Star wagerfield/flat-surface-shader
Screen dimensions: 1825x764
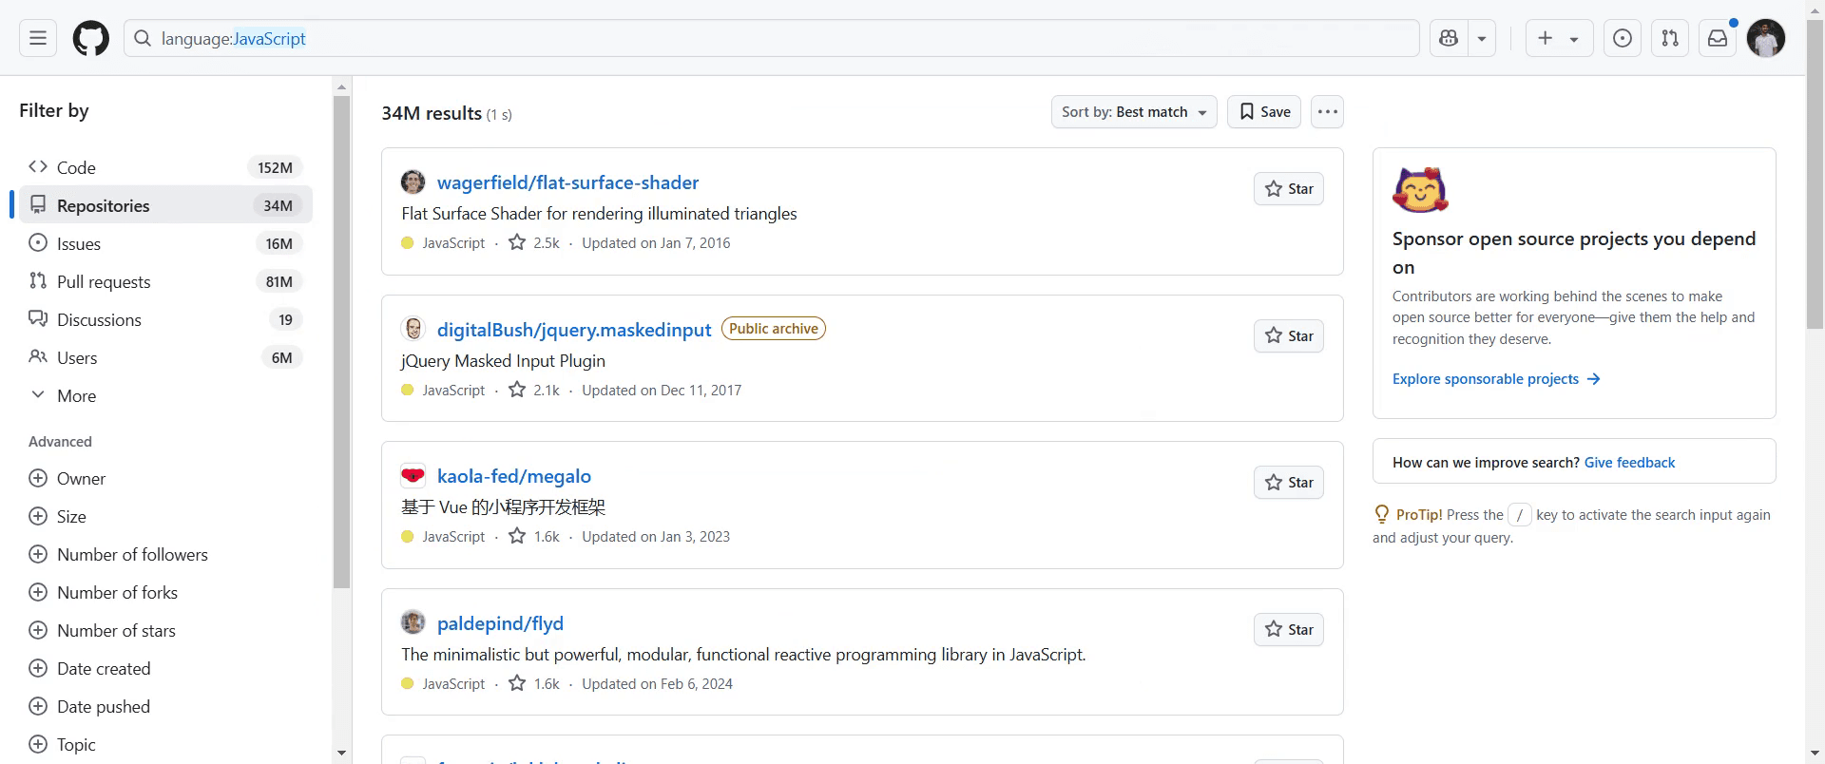[1289, 189]
